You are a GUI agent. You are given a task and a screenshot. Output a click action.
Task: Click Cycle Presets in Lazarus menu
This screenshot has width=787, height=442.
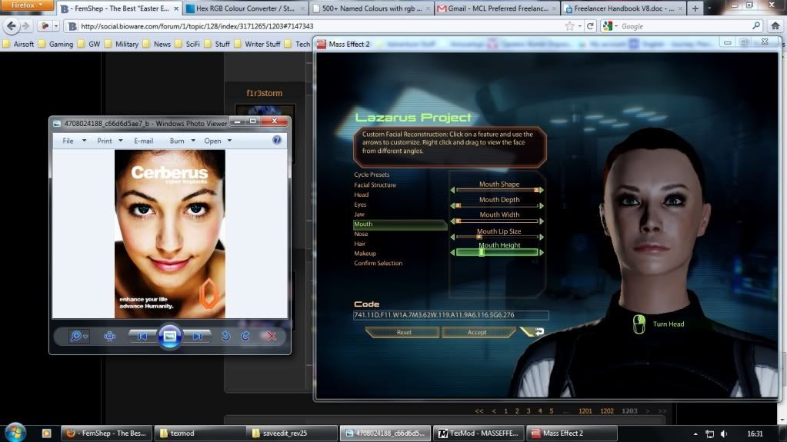point(372,174)
